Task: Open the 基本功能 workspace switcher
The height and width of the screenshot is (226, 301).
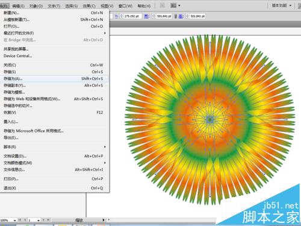Action: [x=282, y=5]
